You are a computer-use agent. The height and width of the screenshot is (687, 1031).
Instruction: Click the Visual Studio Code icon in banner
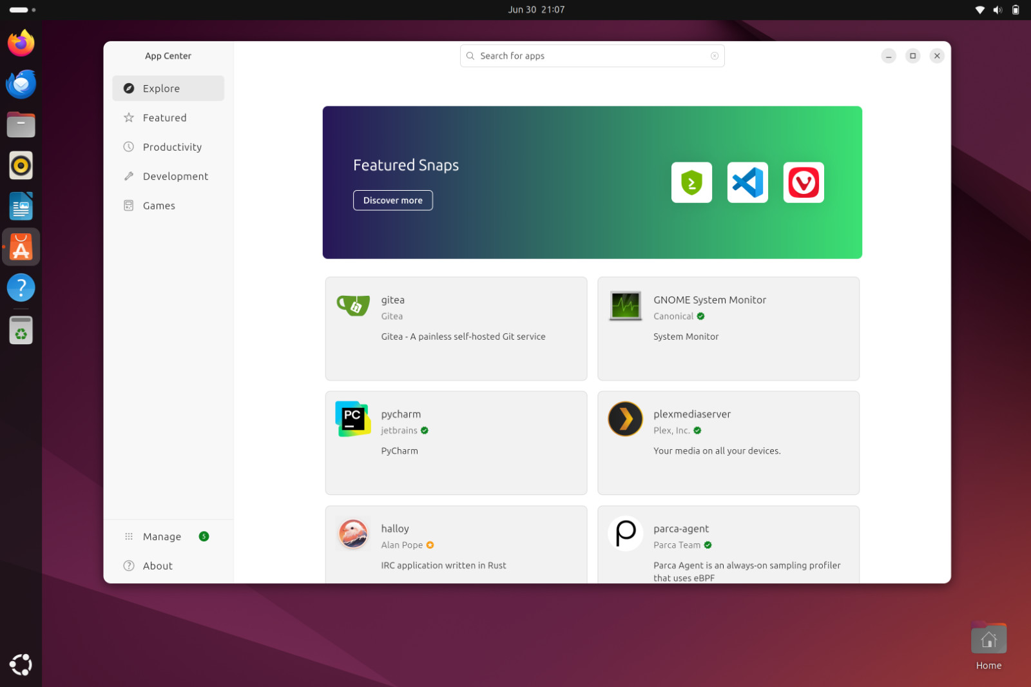pyautogui.click(x=747, y=182)
